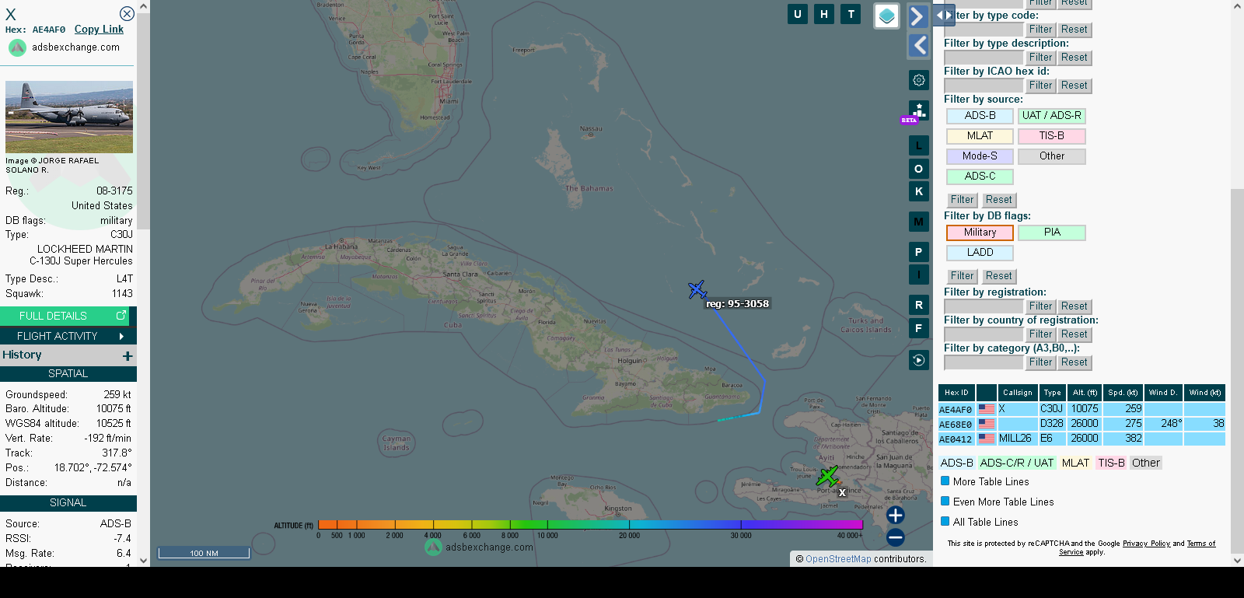Click the ICAO hex id filter input

(x=984, y=86)
